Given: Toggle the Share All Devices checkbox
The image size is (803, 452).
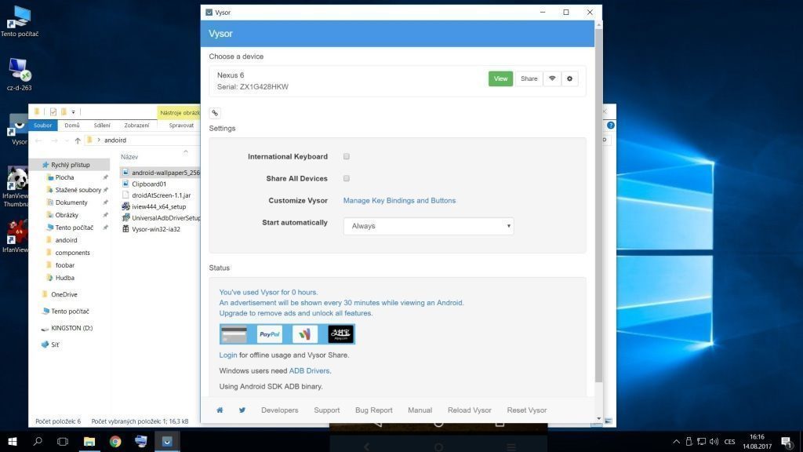Looking at the screenshot, I should [x=347, y=178].
